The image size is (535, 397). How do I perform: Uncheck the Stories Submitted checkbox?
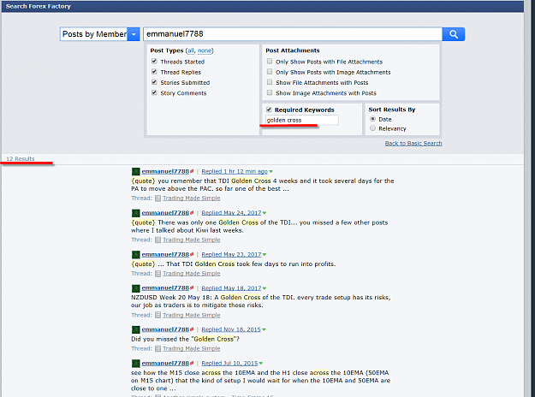(154, 82)
